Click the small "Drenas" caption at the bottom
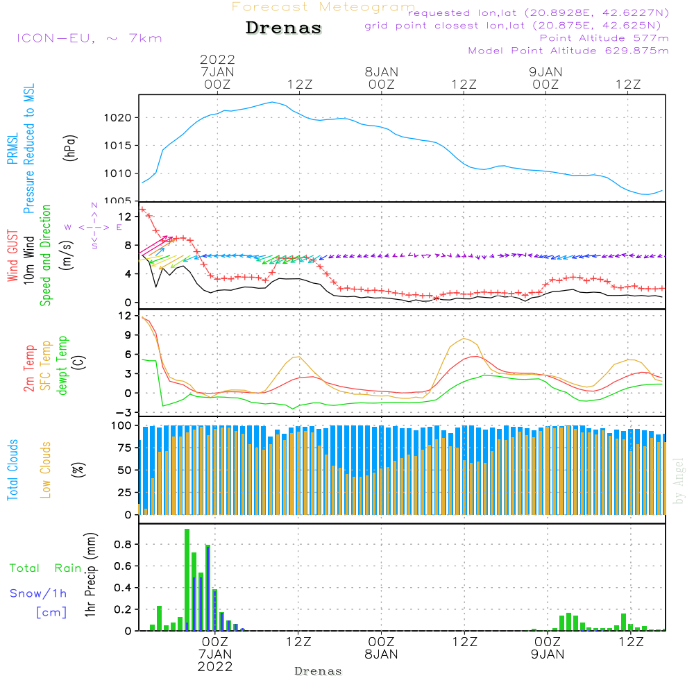 pos(319,671)
